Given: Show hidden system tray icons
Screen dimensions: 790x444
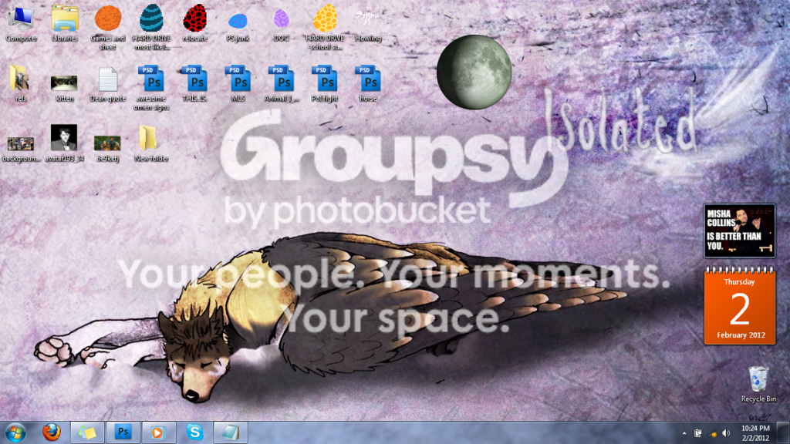Looking at the screenshot, I should [684, 433].
